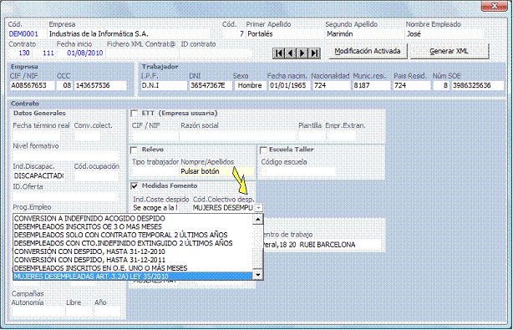Click the Cód.Colectivo desp. field MUJERES DESEMPL

pyautogui.click(x=222, y=208)
